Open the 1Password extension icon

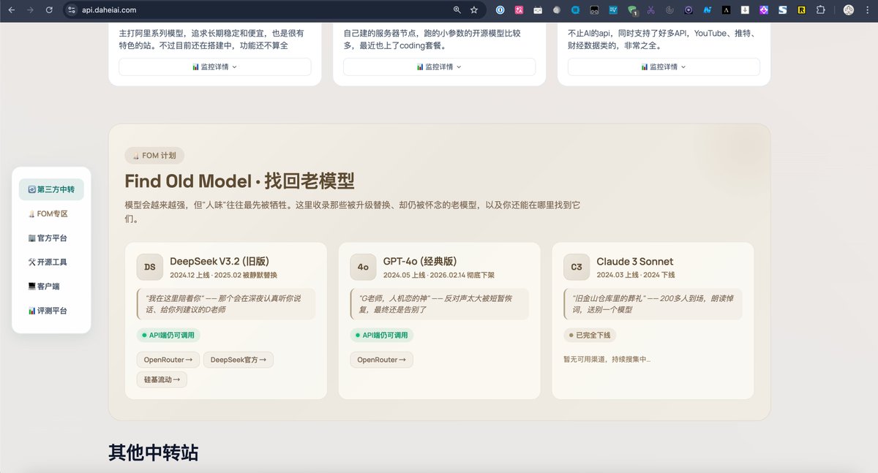click(x=500, y=10)
